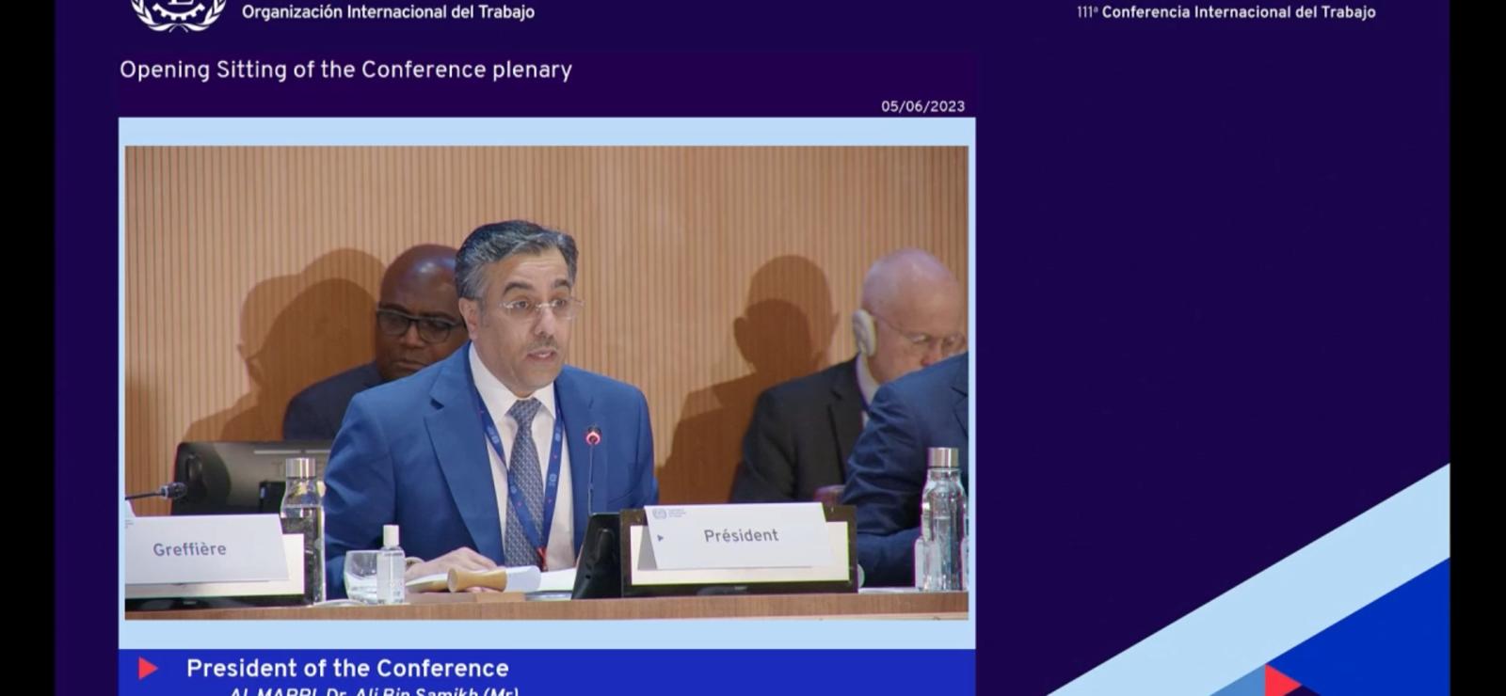The height and width of the screenshot is (696, 1506).
Task: Click the red triangle in the corner graphic
Action: point(1281,680)
